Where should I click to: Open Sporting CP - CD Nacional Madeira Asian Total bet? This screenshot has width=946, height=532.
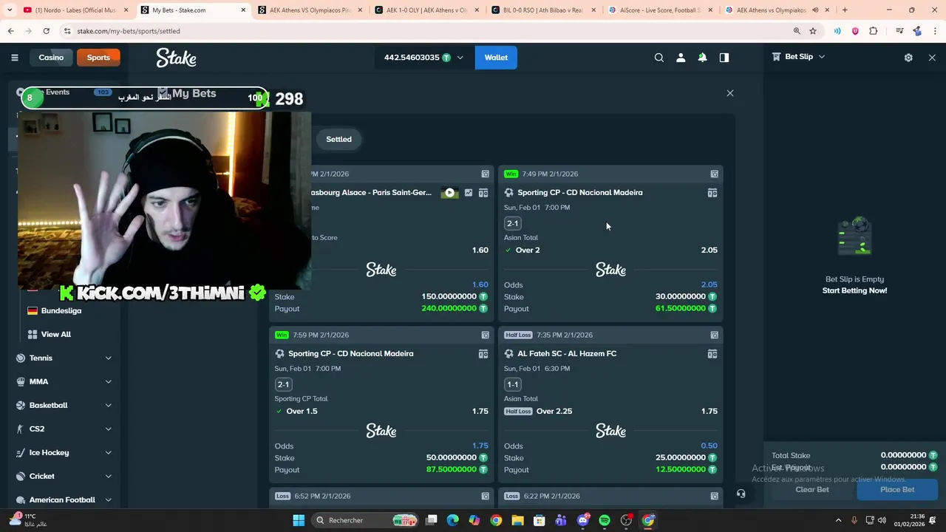pyautogui.click(x=579, y=193)
